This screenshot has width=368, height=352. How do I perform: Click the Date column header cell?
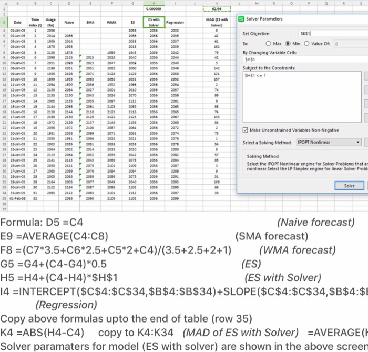[17, 22]
